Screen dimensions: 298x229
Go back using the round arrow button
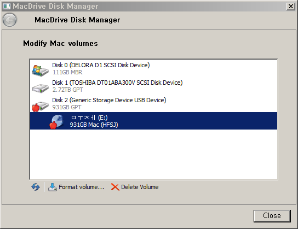pyautogui.click(x=9, y=20)
